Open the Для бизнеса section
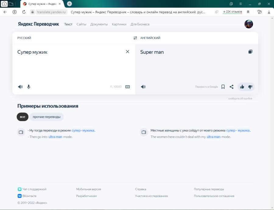Screen dimensions: 274x210 (140, 24)
